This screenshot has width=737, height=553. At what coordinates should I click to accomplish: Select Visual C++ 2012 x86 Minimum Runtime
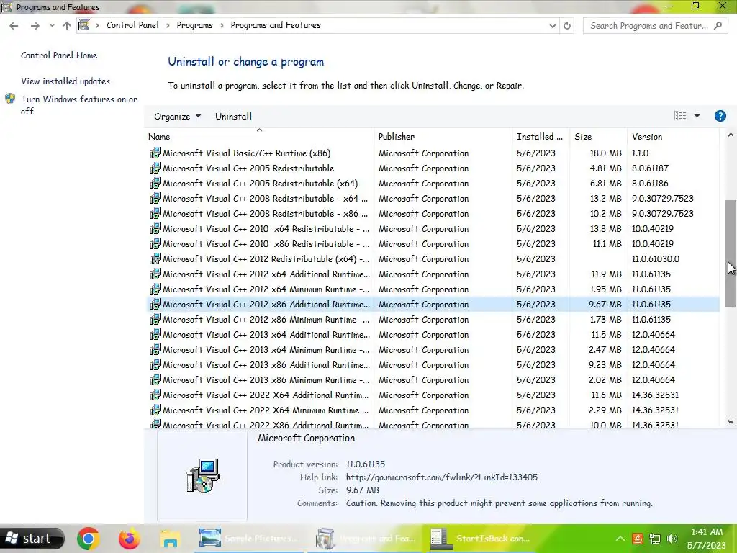pyautogui.click(x=433, y=320)
